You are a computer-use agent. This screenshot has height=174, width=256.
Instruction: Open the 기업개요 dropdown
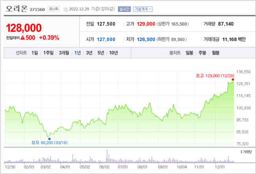tap(143, 9)
